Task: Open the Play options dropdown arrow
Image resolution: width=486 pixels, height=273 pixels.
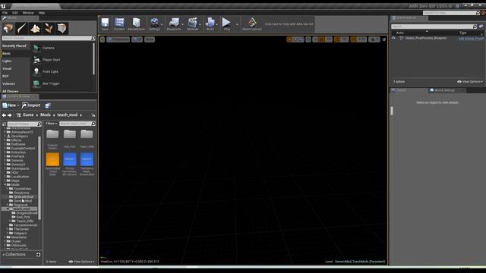Action: pos(237,24)
